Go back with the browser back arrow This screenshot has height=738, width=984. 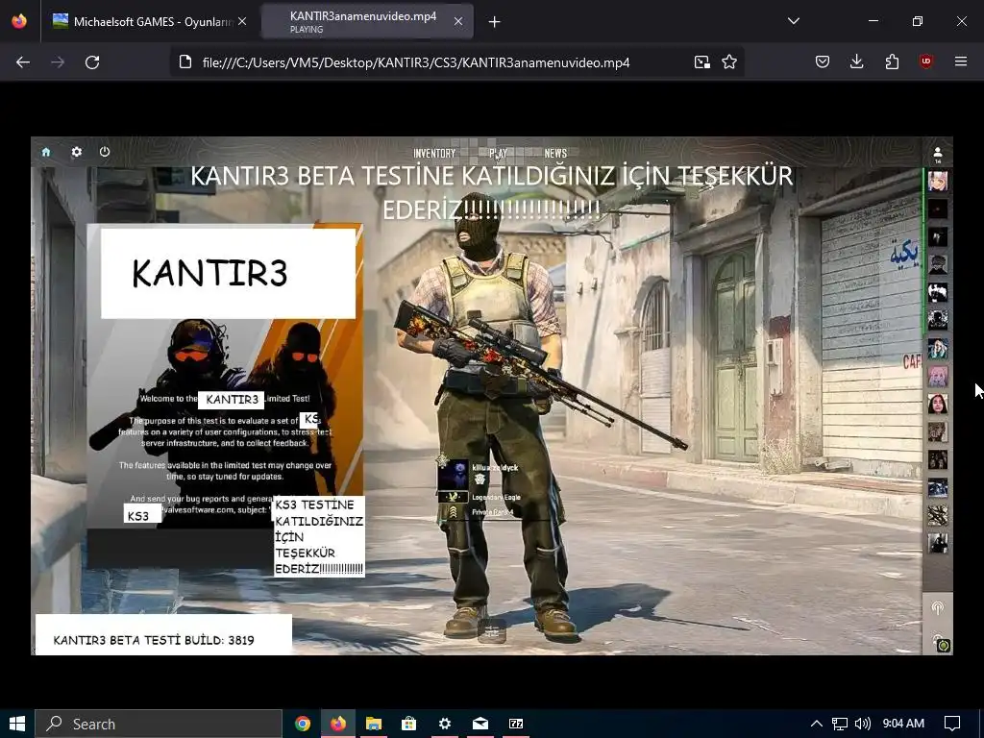[x=23, y=62]
